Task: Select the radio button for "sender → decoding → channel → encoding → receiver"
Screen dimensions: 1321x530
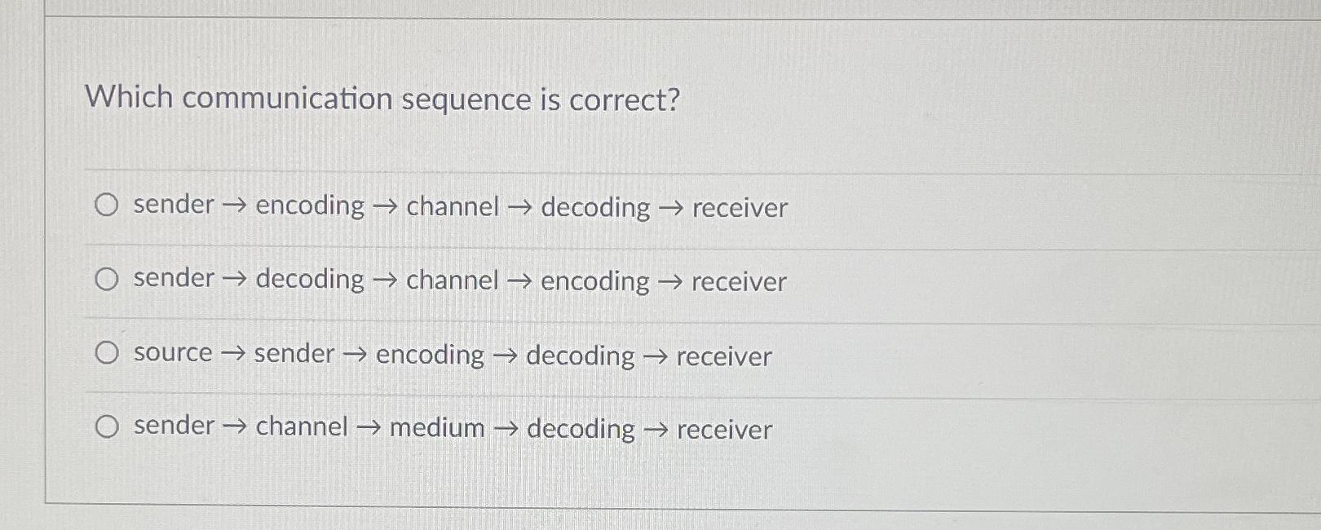Action: 107,280
